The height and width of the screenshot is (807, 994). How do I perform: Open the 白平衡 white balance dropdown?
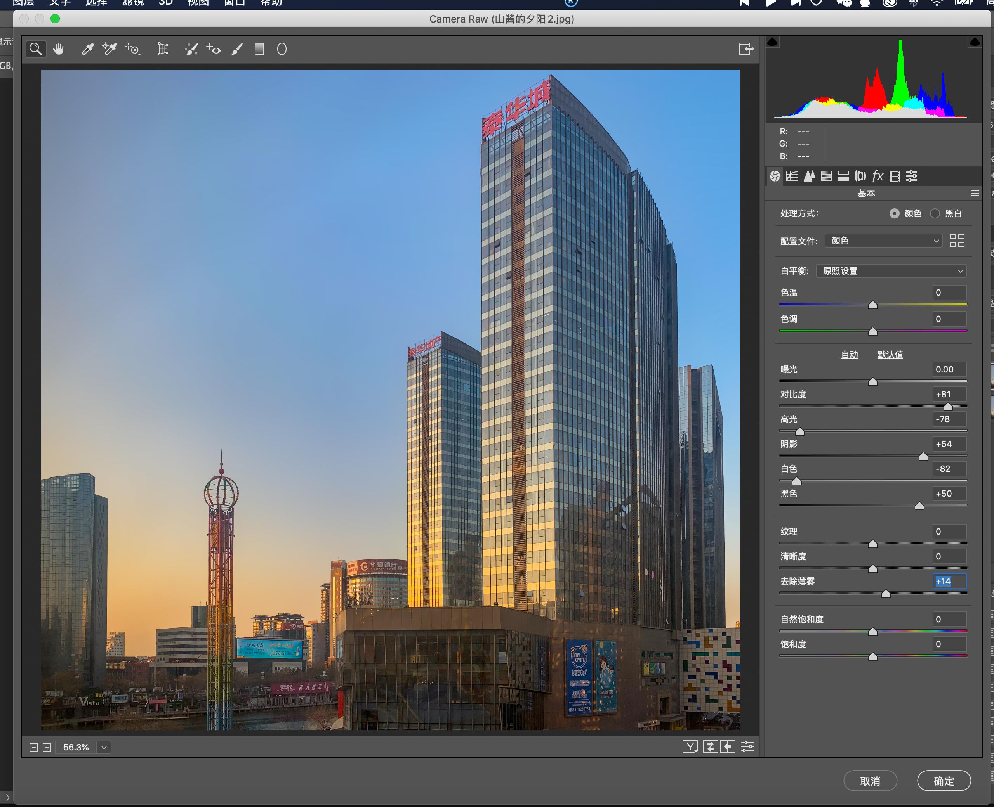coord(891,271)
